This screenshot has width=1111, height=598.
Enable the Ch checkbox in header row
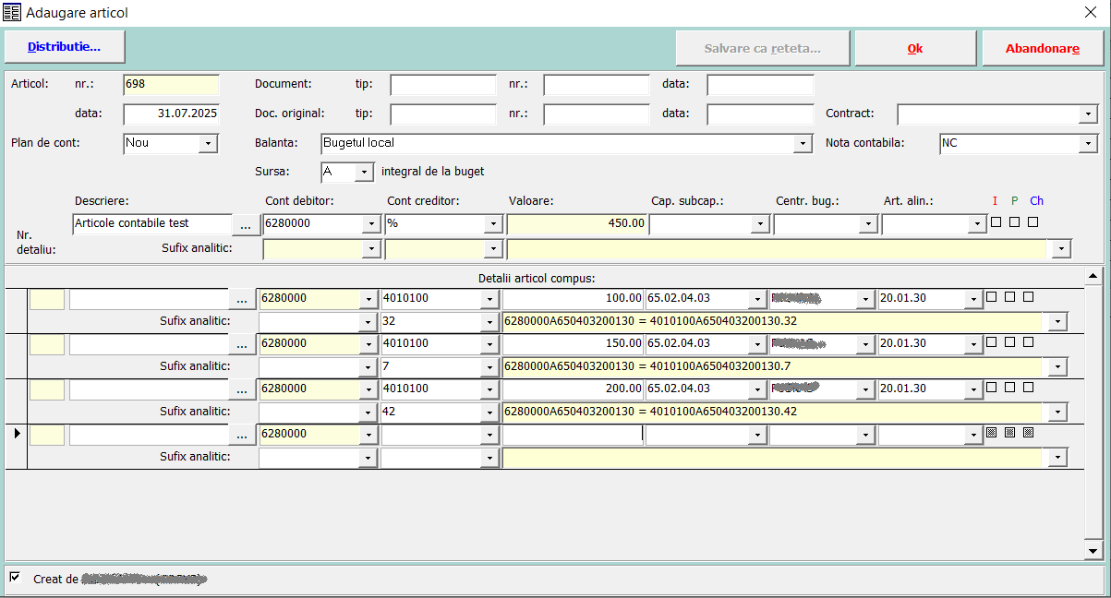(x=1033, y=222)
